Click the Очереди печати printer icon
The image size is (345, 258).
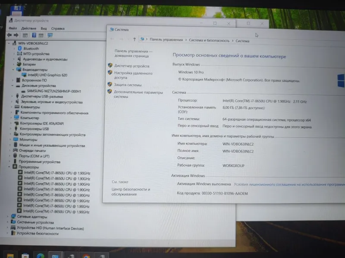coord(16,150)
